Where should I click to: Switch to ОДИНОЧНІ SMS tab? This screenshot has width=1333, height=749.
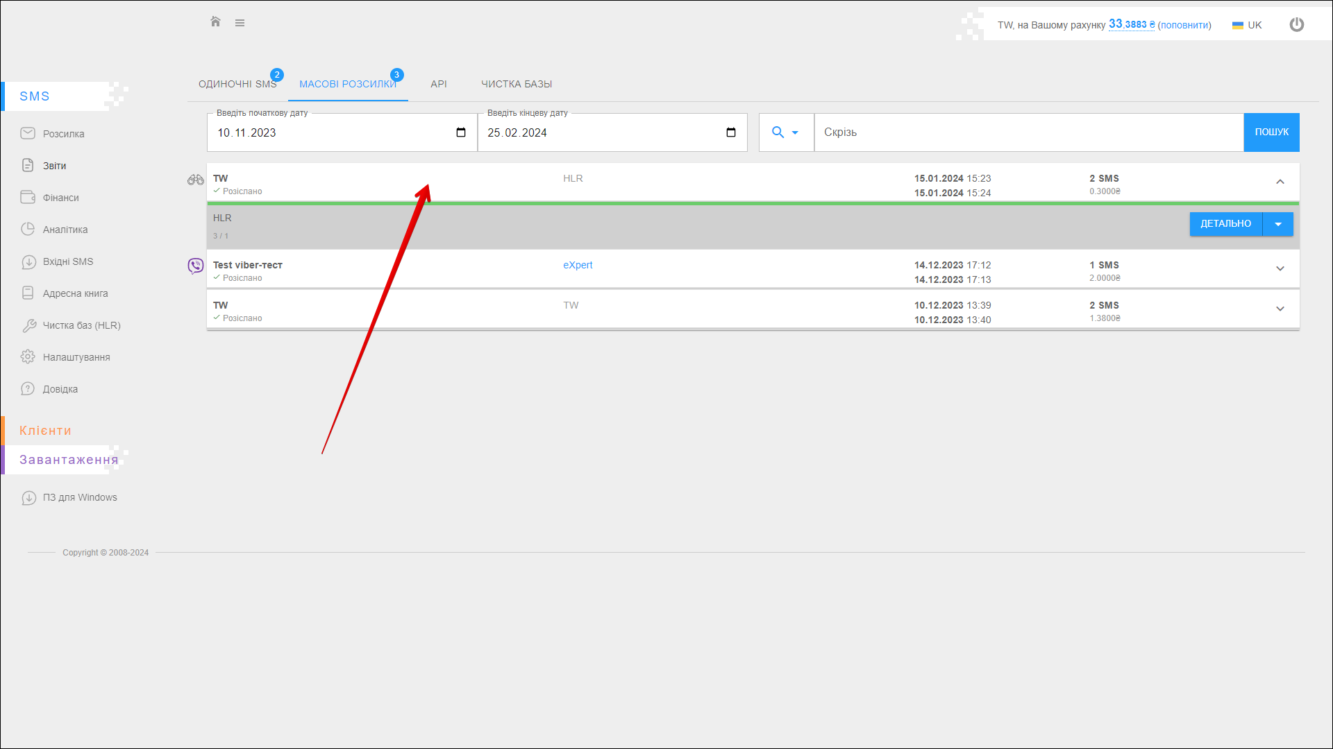click(x=237, y=84)
